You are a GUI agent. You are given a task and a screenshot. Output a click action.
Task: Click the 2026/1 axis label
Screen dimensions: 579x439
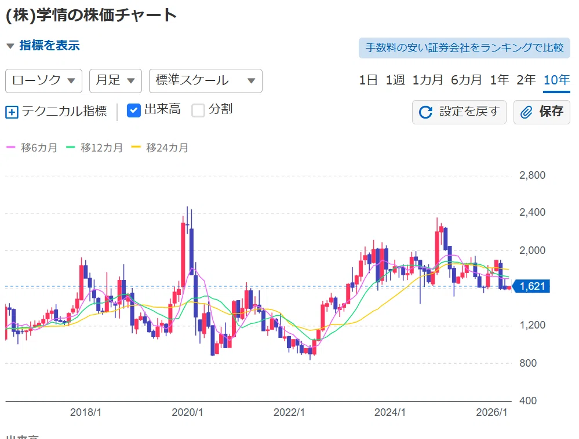pos(491,412)
